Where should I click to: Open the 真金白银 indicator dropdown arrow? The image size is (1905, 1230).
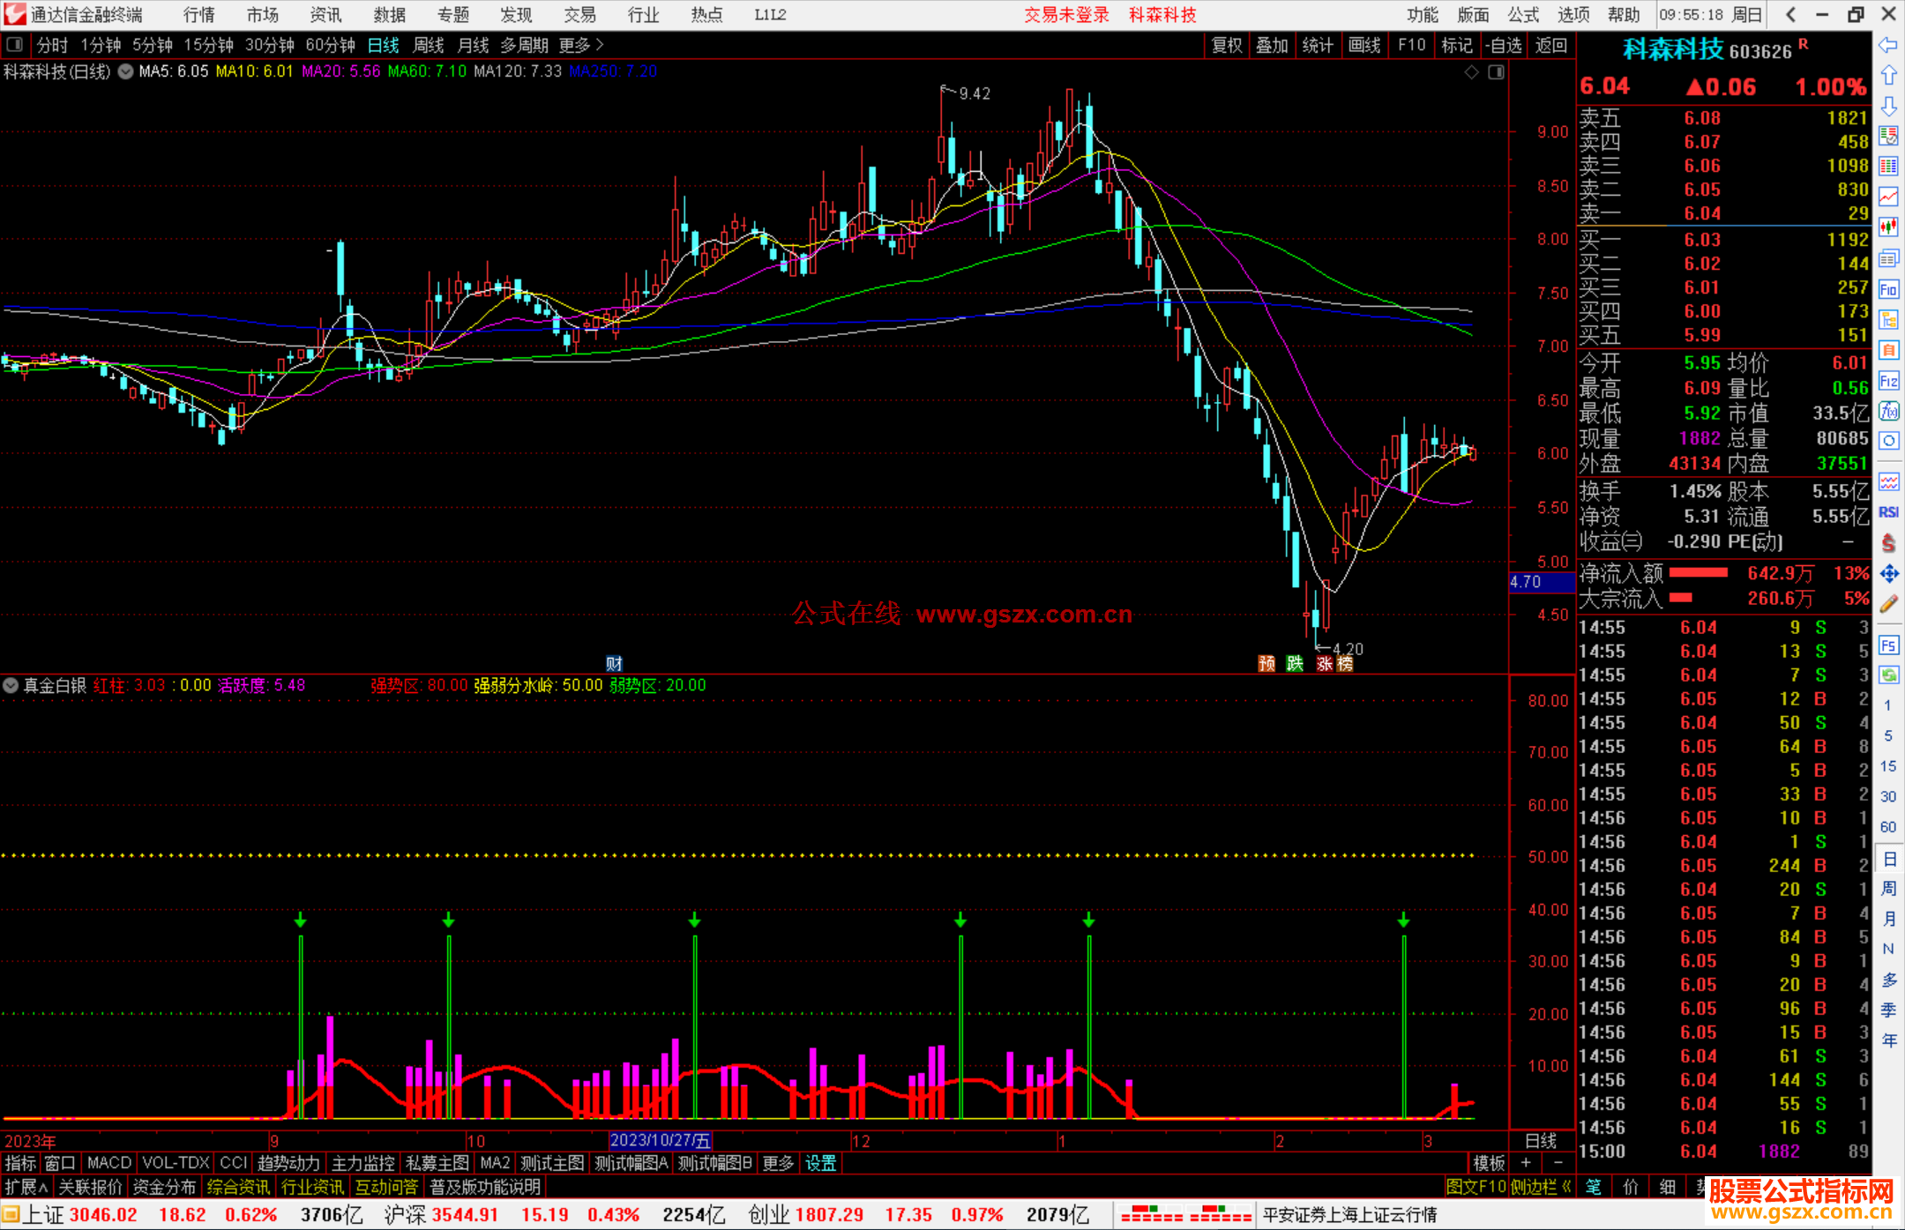coord(11,685)
